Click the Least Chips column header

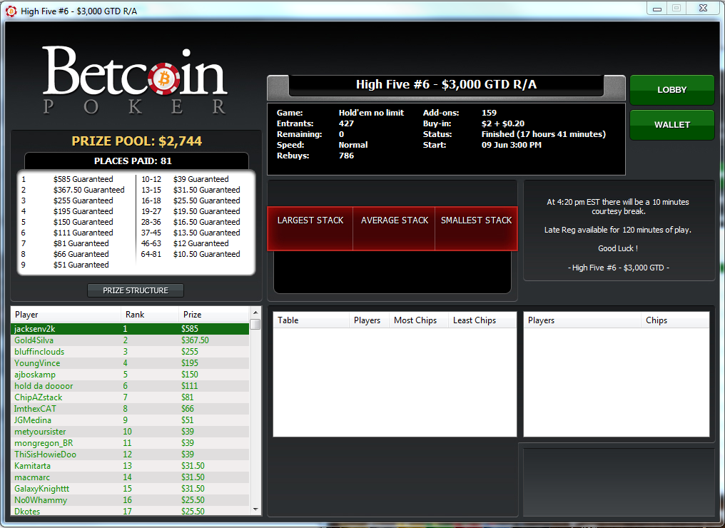(x=482, y=320)
